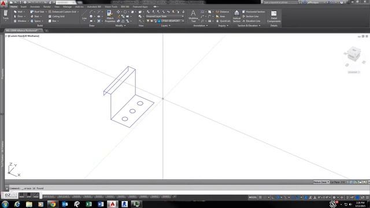The image size is (370, 208).
Task: Open Google Chrome from taskbar
Action: 53,204
